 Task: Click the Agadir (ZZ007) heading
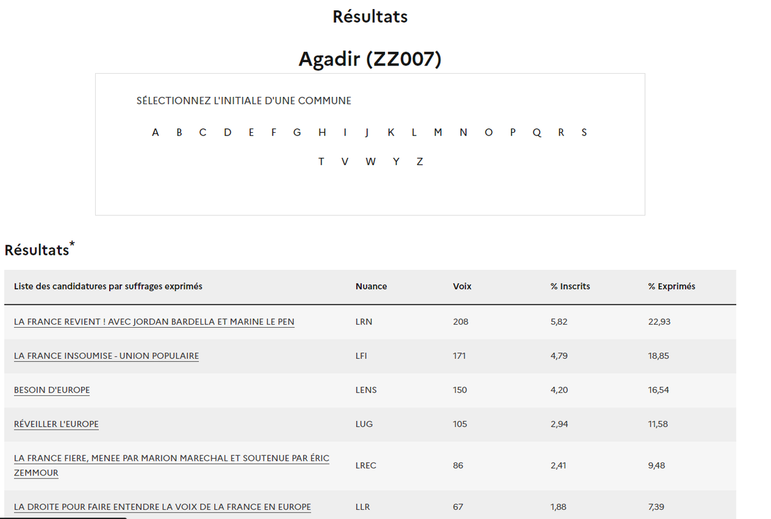pos(370,59)
